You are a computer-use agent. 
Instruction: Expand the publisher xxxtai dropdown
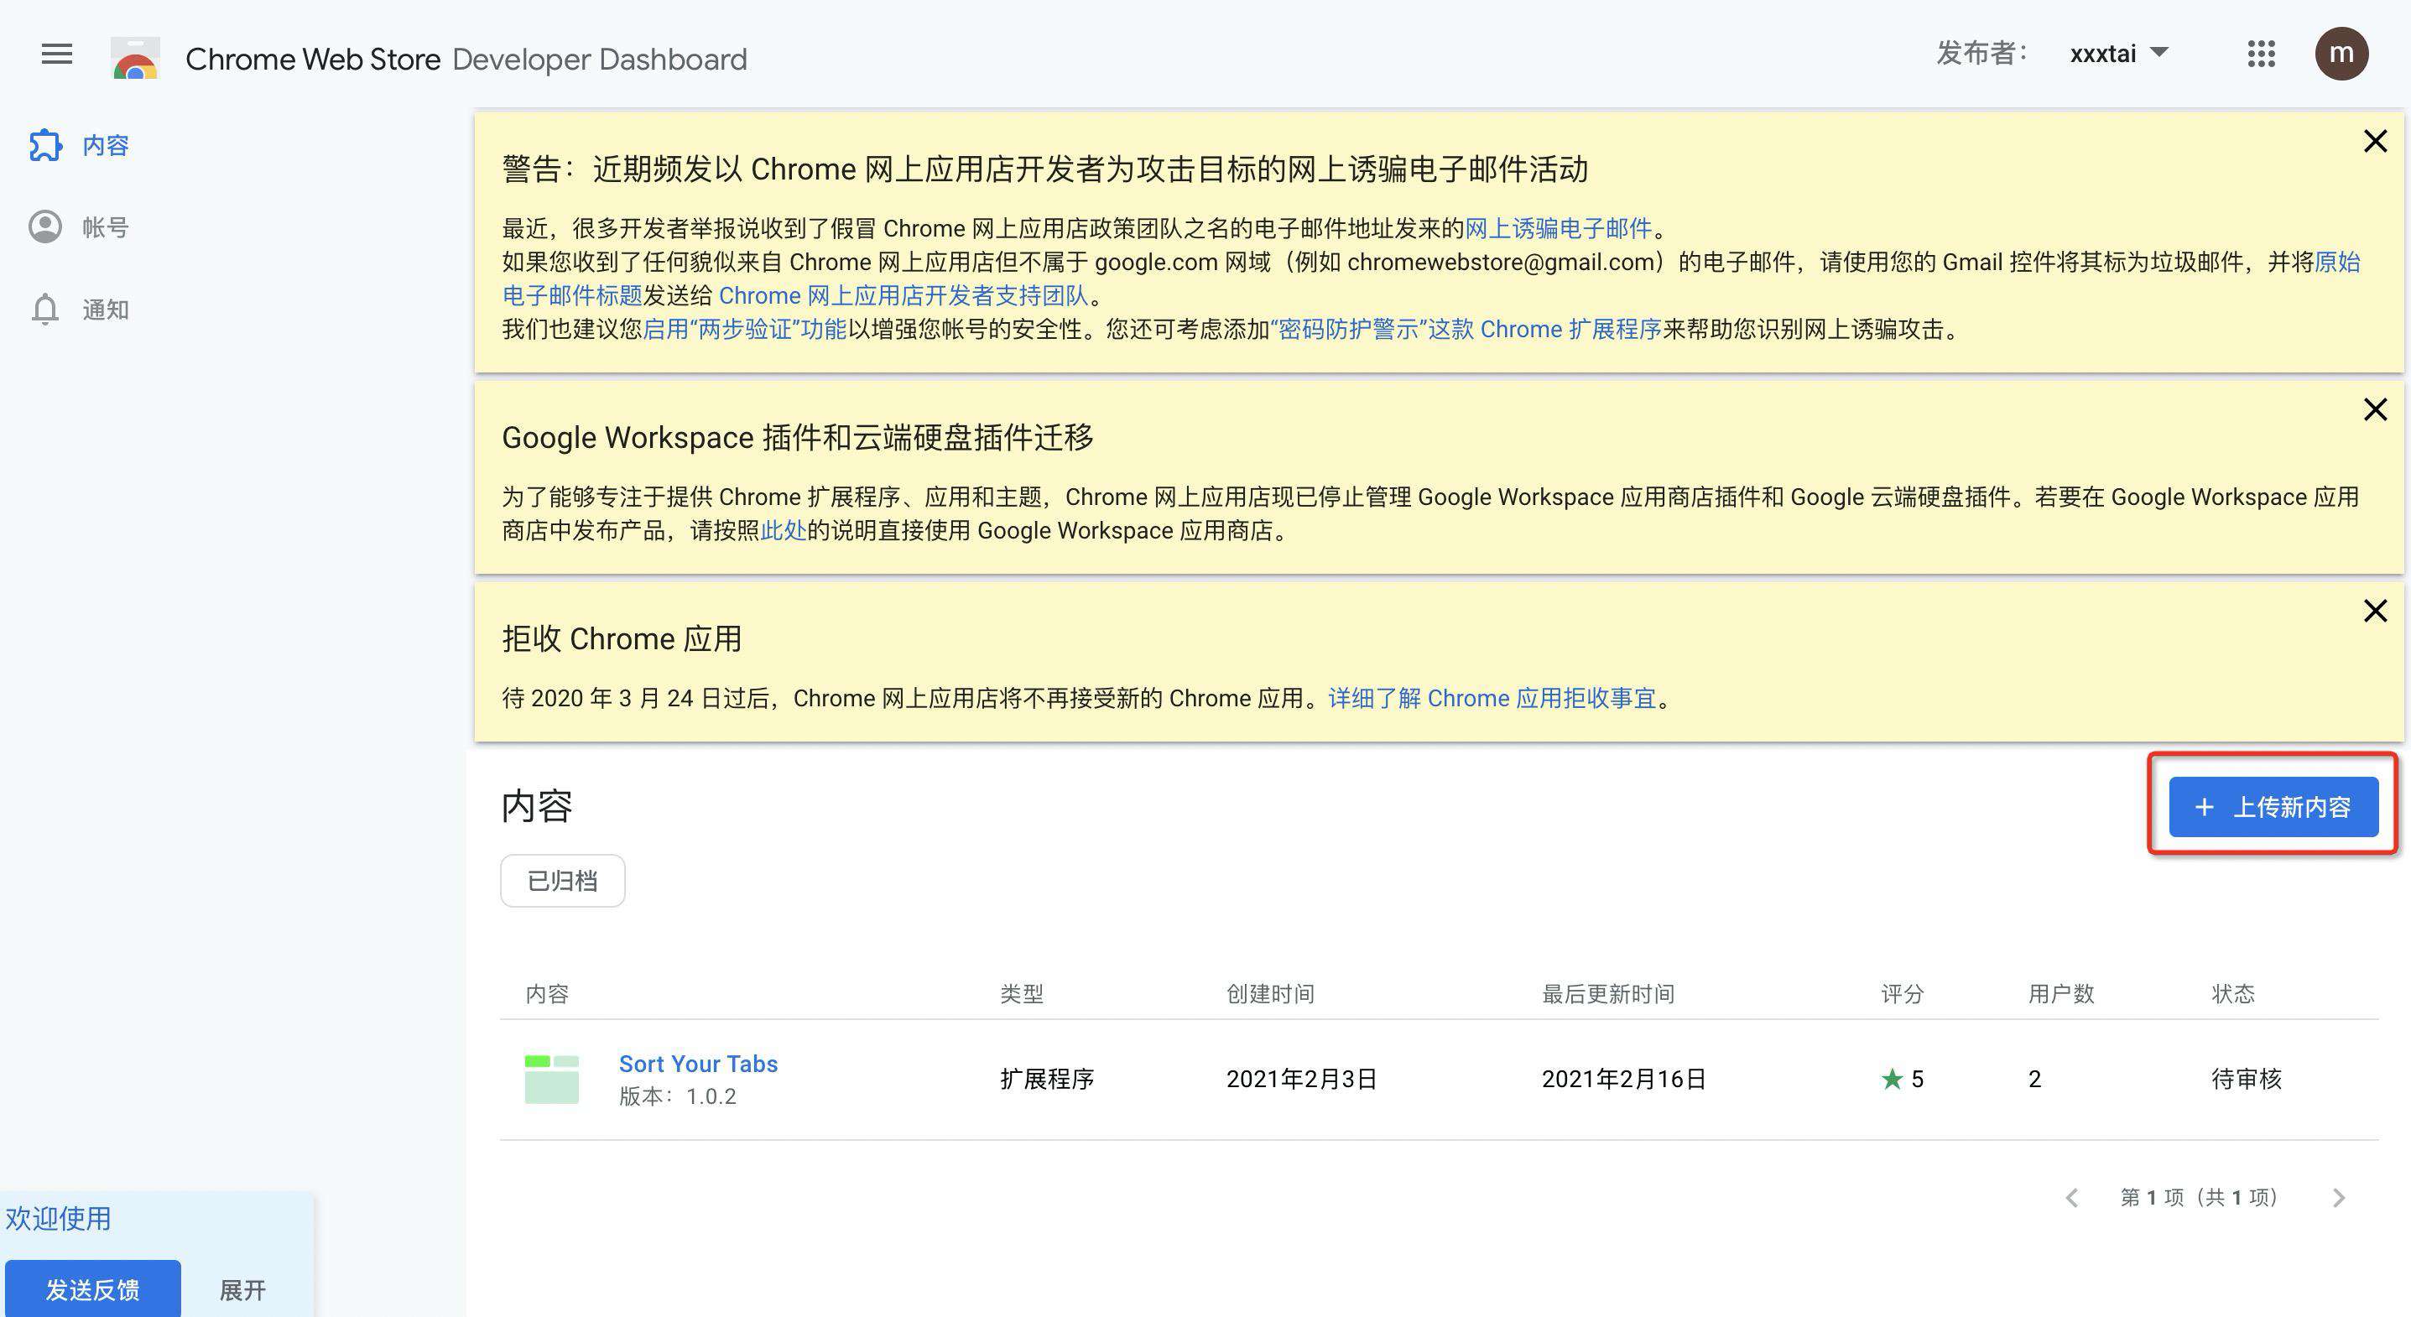point(2119,54)
